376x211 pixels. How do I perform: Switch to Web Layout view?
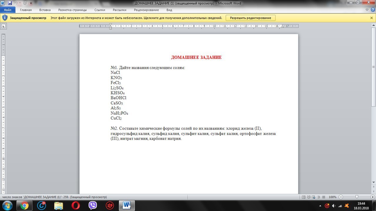coord(314,197)
